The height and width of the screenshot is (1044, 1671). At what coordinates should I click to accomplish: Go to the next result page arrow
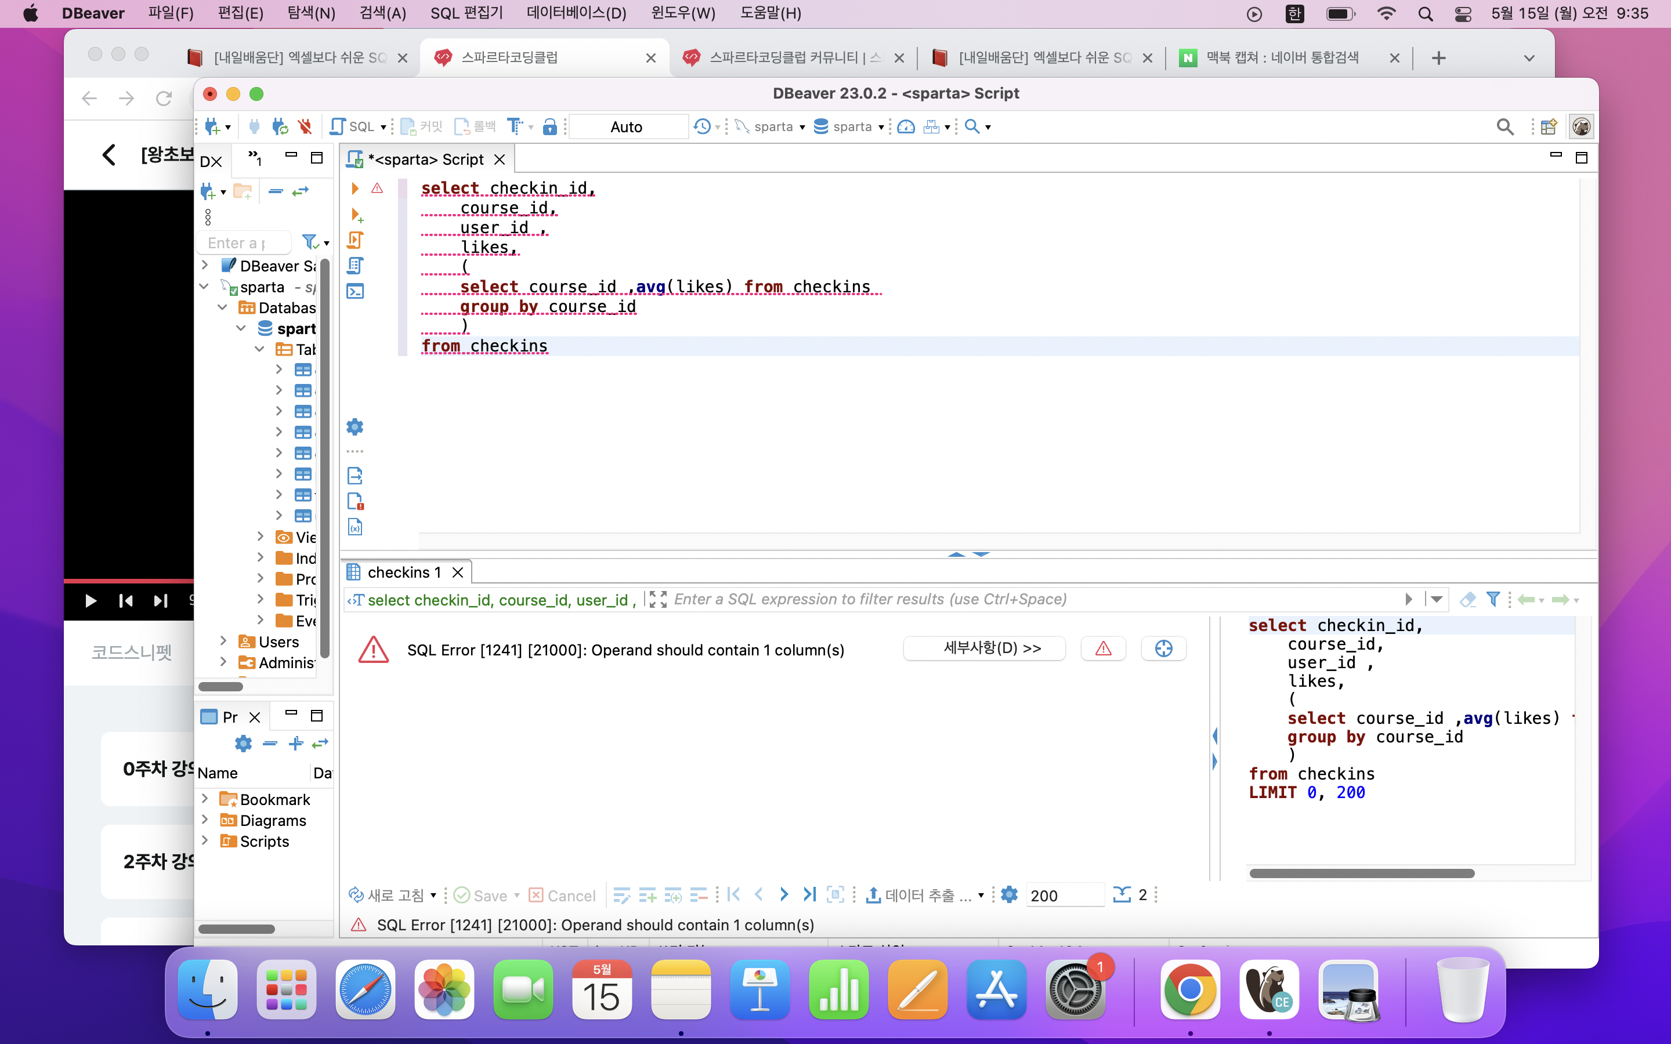point(784,895)
